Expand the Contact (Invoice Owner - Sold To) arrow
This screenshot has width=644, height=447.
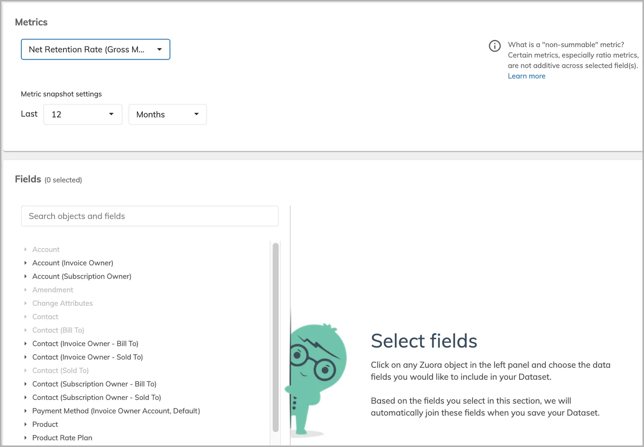click(25, 357)
